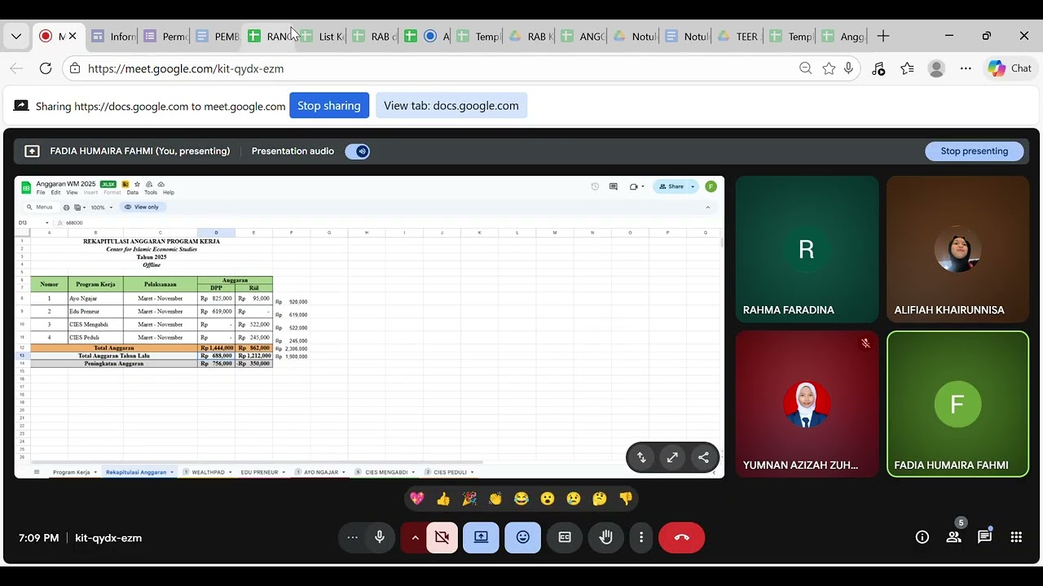Image resolution: width=1043 pixels, height=586 pixels.
Task: Open the Sheets version history clock icon
Action: point(595,186)
